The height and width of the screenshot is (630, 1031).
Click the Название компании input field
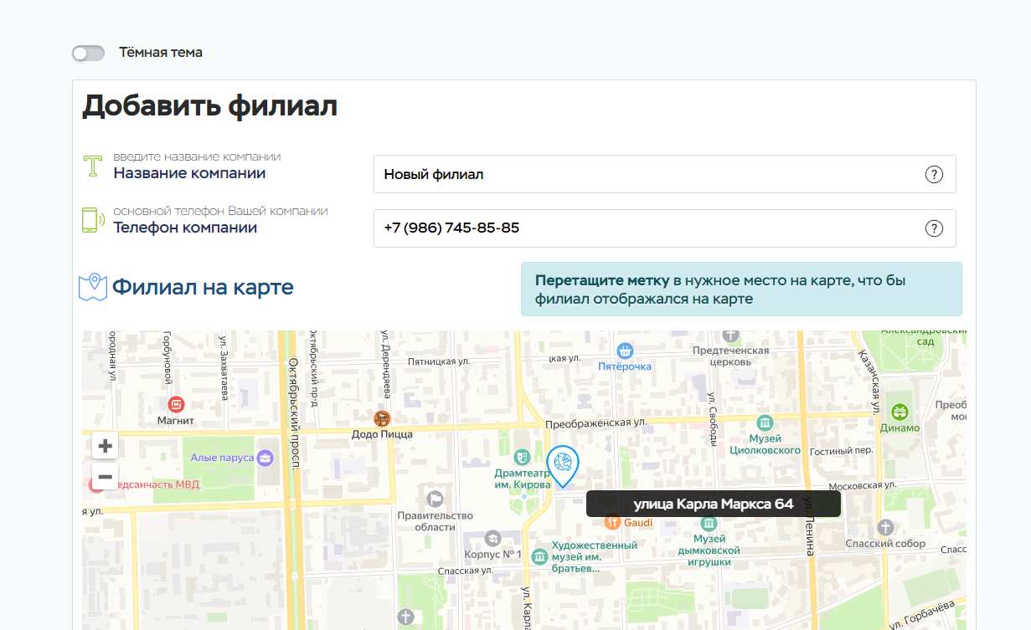click(x=645, y=175)
